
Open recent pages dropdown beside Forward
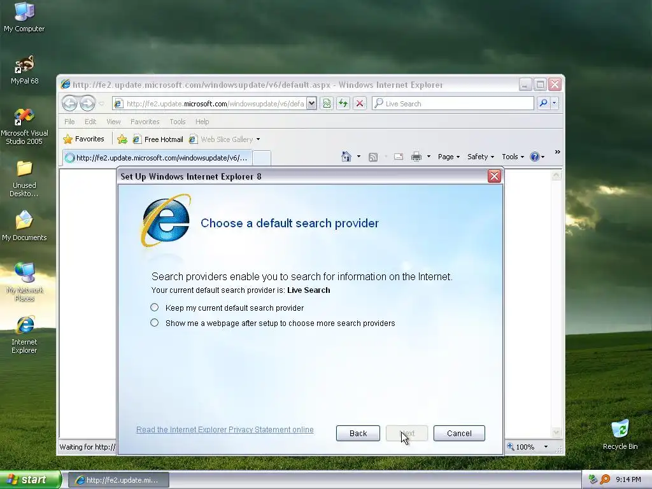coord(101,104)
